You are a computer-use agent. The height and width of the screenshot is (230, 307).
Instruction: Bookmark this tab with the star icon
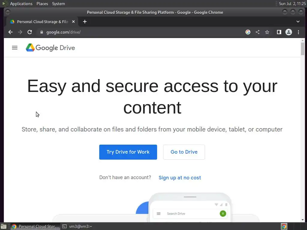[267, 32]
